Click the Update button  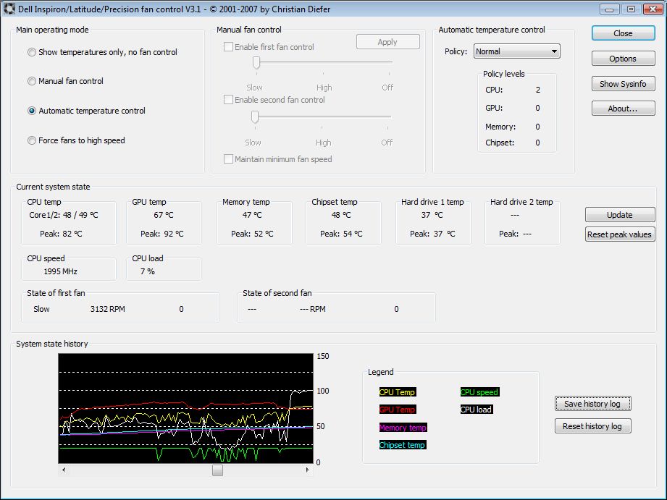620,215
